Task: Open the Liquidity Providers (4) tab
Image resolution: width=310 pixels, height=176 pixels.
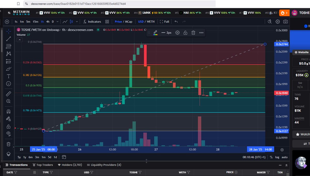Action: tap(104, 165)
